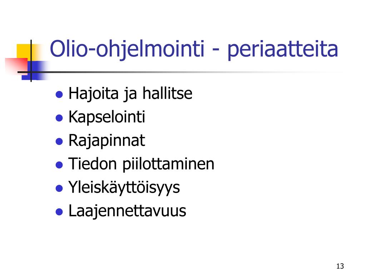This screenshot has height=275, width=366.
Task: Click the slide number 13
Action: (x=340, y=266)
